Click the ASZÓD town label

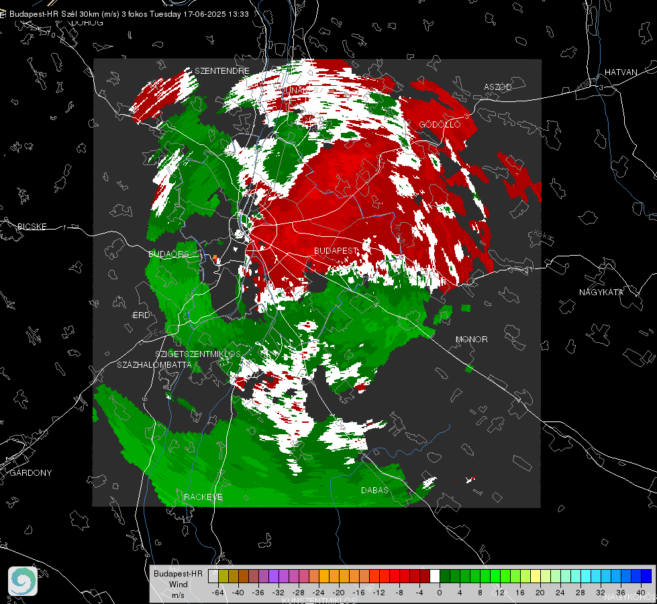498,87
